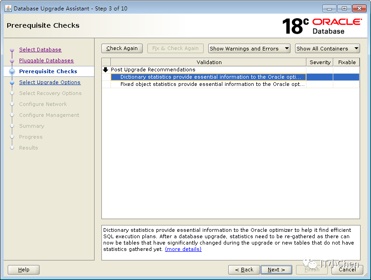Jump to the Select Upgrade Options step

coord(50,82)
